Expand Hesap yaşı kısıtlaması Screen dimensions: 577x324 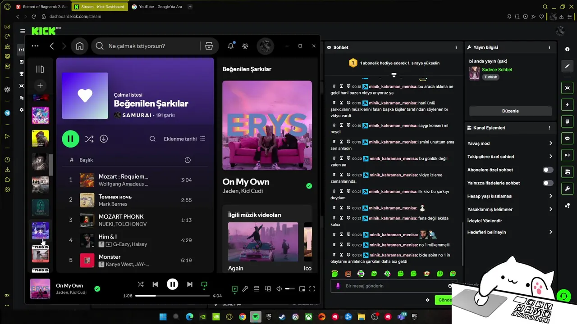(510, 196)
